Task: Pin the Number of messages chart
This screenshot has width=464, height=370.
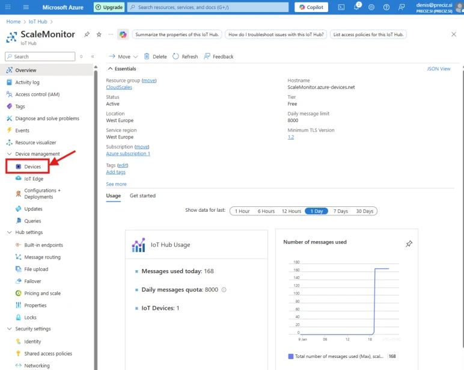Action: click(409, 244)
